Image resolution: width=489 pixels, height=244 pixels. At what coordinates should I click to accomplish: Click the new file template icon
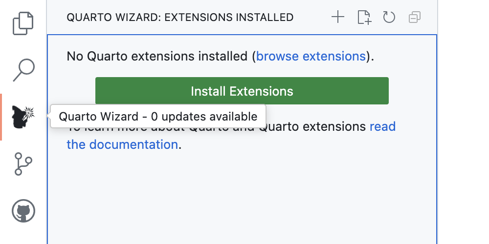tap(363, 18)
